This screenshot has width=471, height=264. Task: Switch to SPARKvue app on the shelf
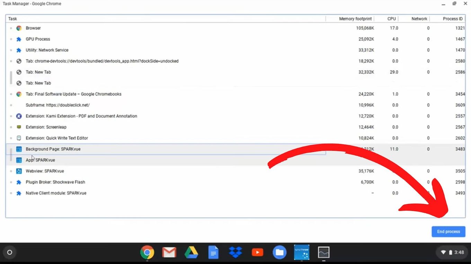pos(302,252)
